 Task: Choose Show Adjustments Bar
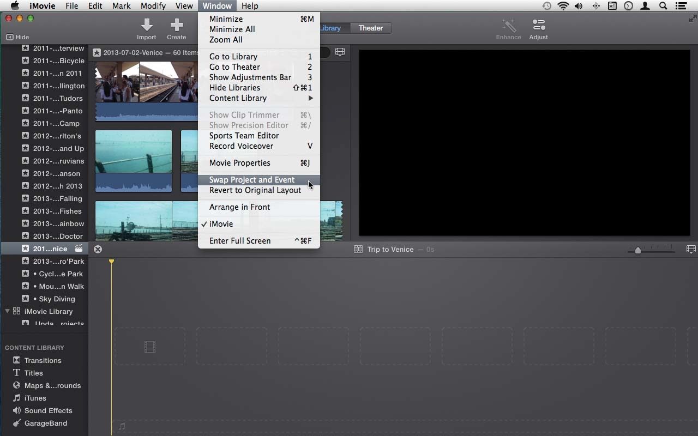(259, 77)
